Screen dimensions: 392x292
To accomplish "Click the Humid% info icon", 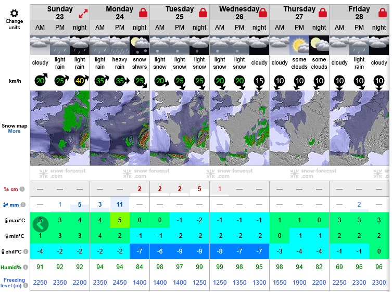I will 26,267.
